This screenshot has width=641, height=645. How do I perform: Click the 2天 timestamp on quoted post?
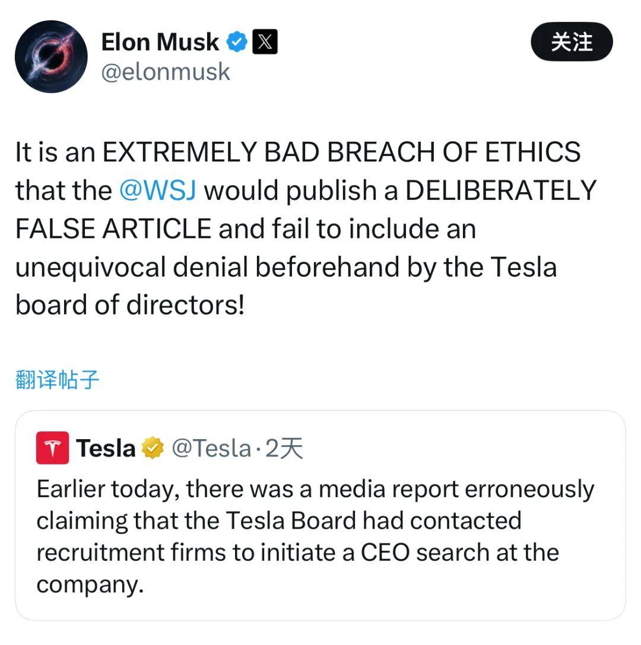[x=284, y=449]
